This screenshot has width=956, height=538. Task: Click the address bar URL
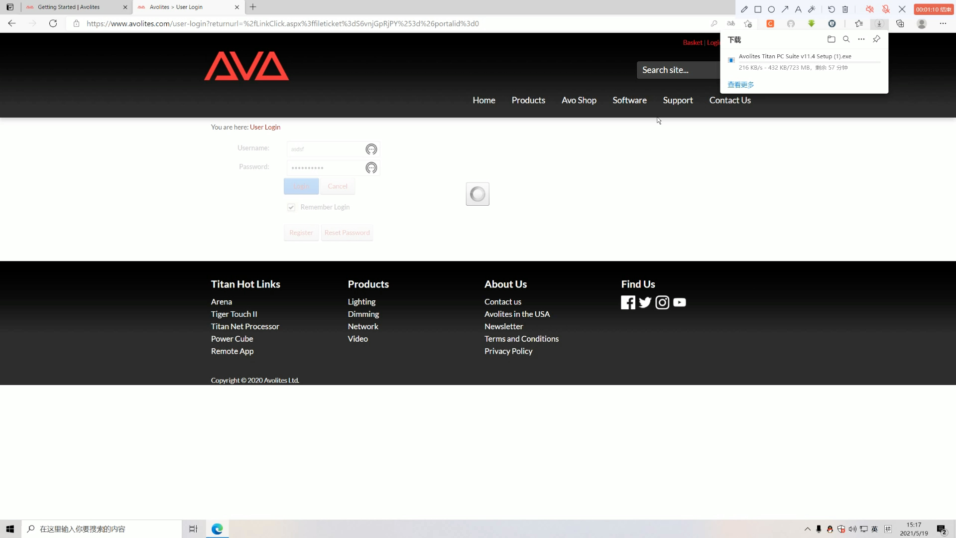[282, 23]
